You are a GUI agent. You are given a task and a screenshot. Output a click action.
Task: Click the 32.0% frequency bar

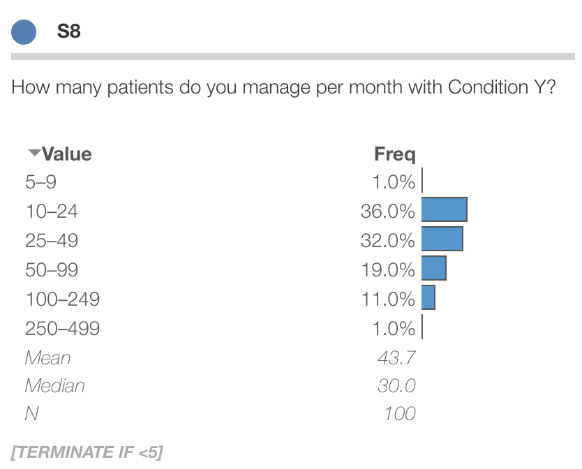pos(442,239)
